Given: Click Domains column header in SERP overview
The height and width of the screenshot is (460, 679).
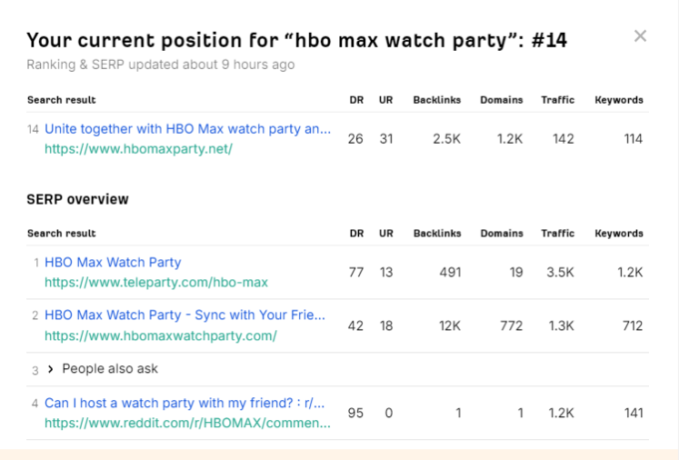Looking at the screenshot, I should (x=502, y=234).
